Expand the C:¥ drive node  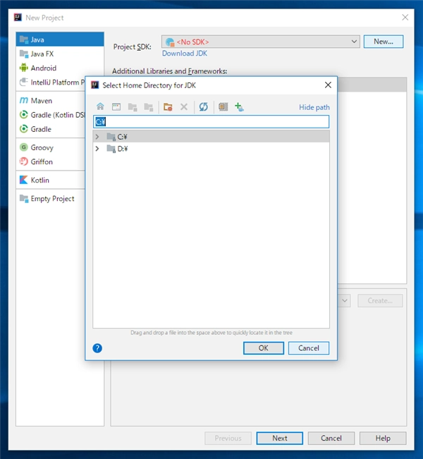[x=97, y=137]
